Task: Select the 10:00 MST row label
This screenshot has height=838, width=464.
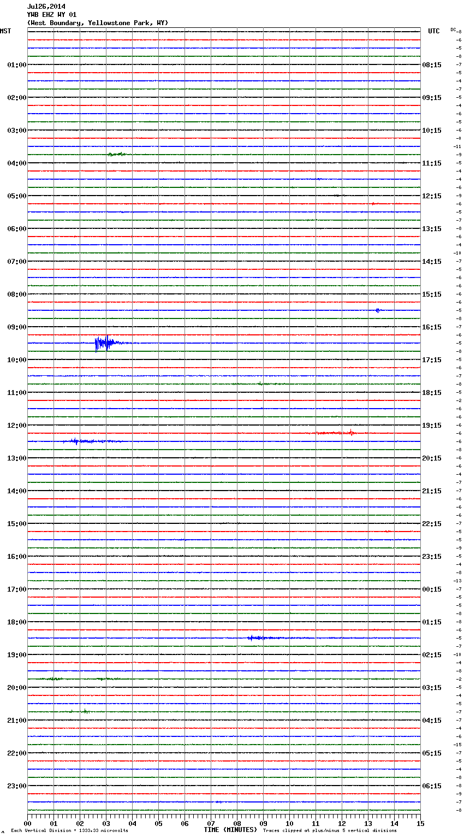Action: [17, 360]
